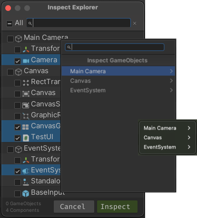
Task: Click the GraphicRaycaster component icon
Action: point(26,116)
